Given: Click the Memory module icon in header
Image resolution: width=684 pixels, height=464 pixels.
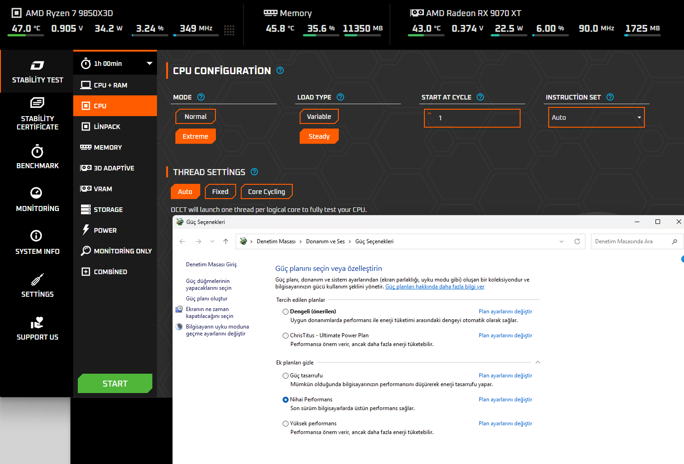Looking at the screenshot, I should coord(270,13).
